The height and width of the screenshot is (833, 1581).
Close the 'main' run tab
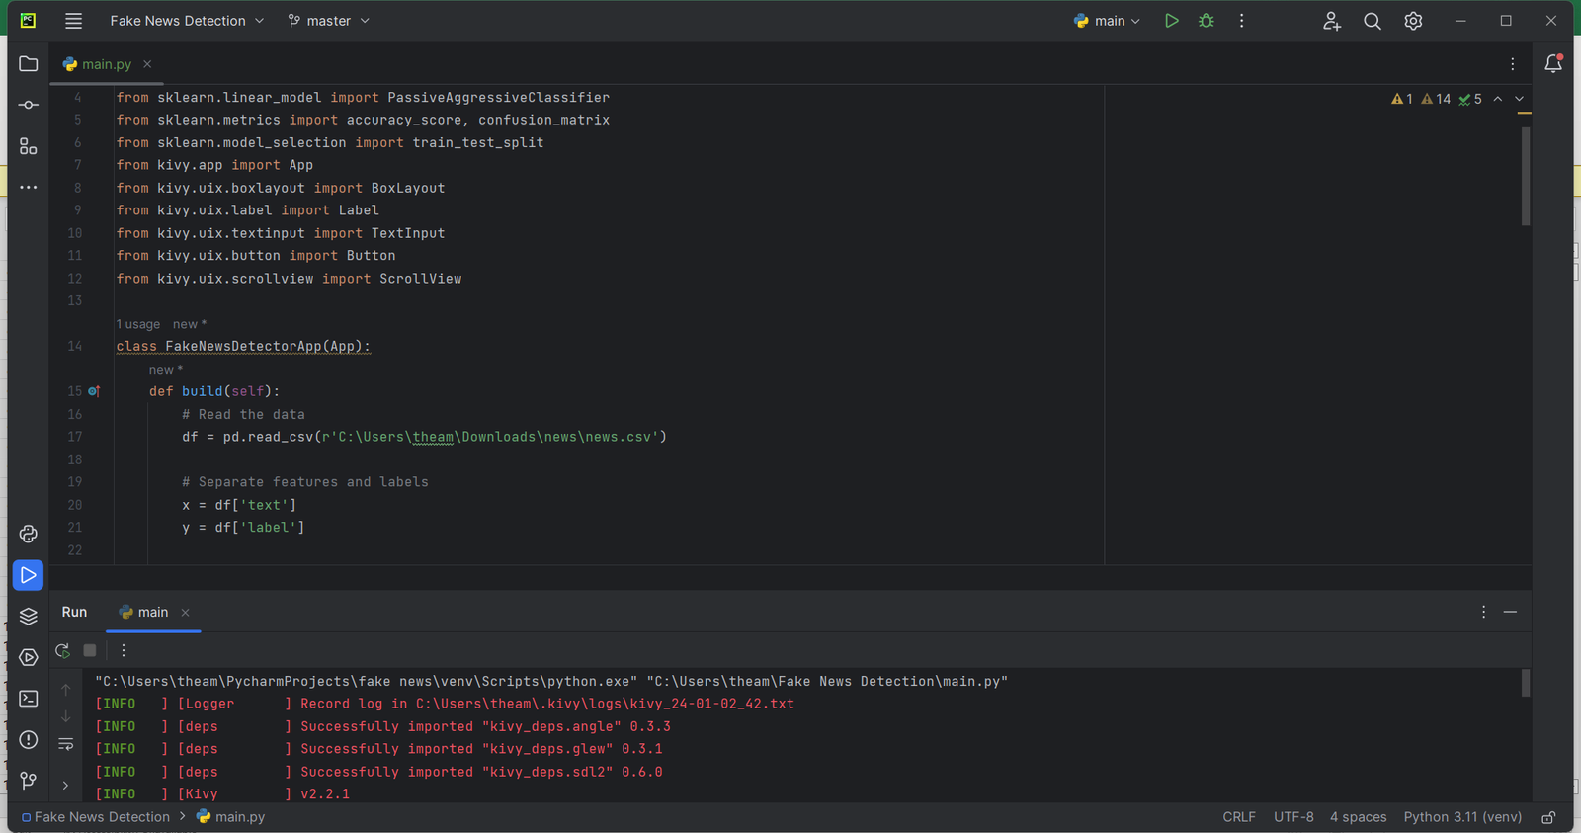(185, 613)
